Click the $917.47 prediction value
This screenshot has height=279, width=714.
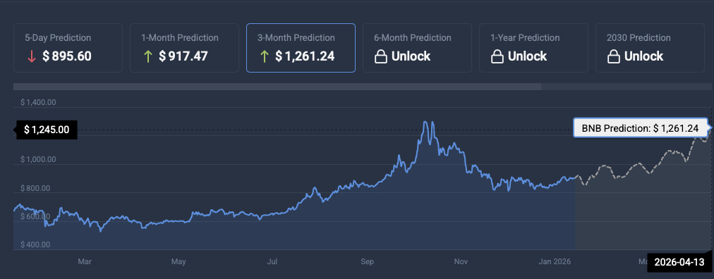(x=183, y=56)
